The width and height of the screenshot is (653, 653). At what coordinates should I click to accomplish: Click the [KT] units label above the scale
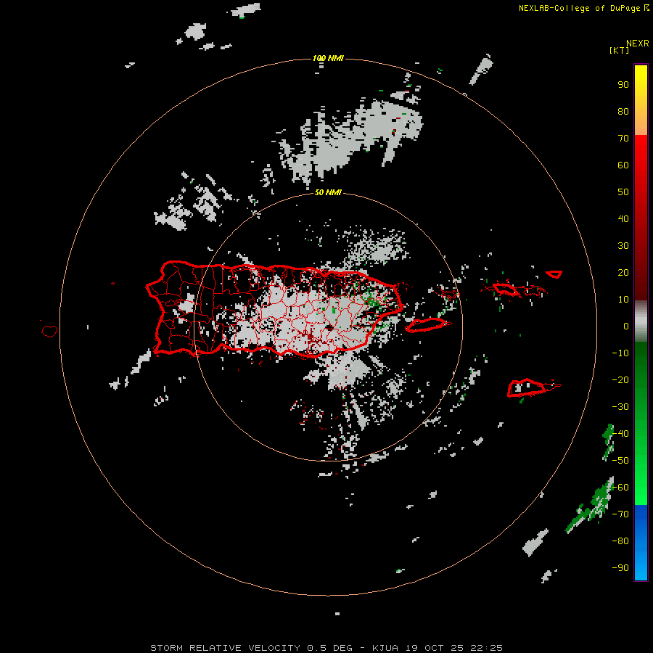pyautogui.click(x=619, y=50)
